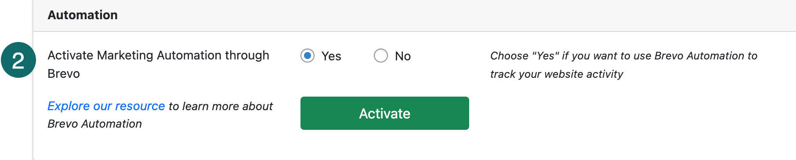Click the "Automation" section heading
Image resolution: width=796 pixels, height=160 pixels.
click(x=83, y=15)
